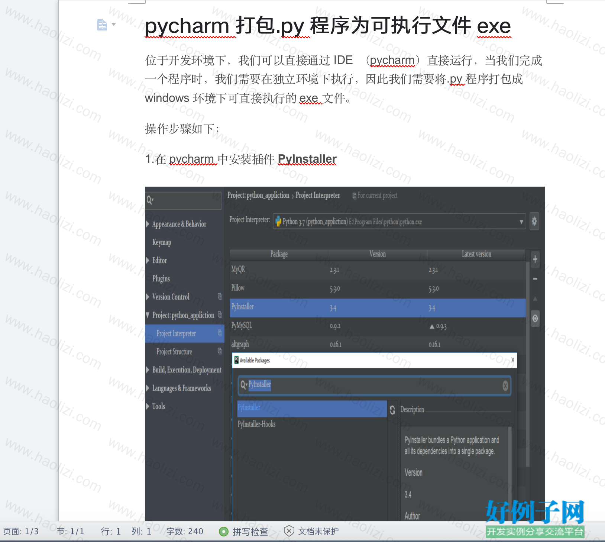Viewport: 605px width, 542px height.
Task: Click the project-level icon beside Project Interpreter
Action: click(220, 333)
